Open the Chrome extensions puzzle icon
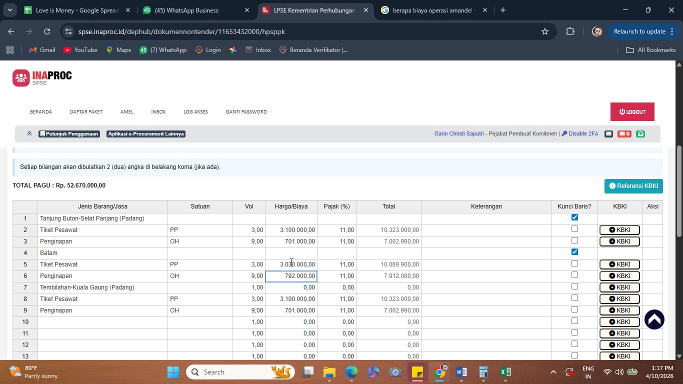Viewport: 683px width, 384px height. (570, 31)
